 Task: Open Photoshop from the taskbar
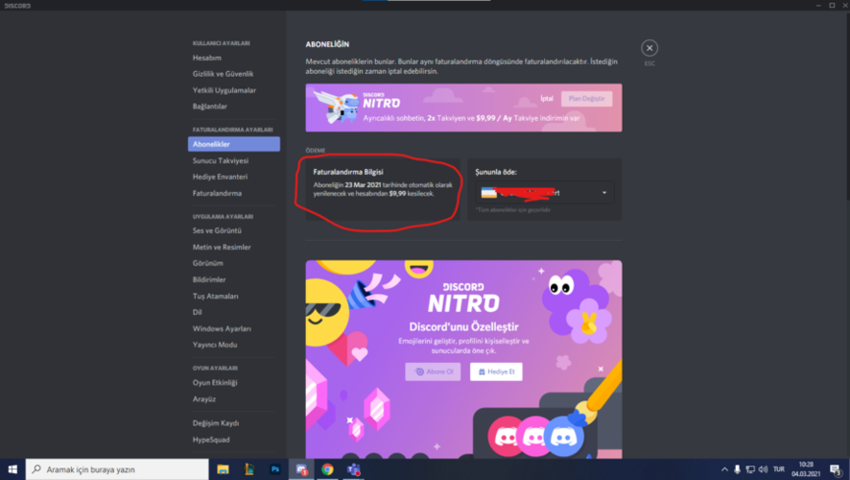click(274, 469)
